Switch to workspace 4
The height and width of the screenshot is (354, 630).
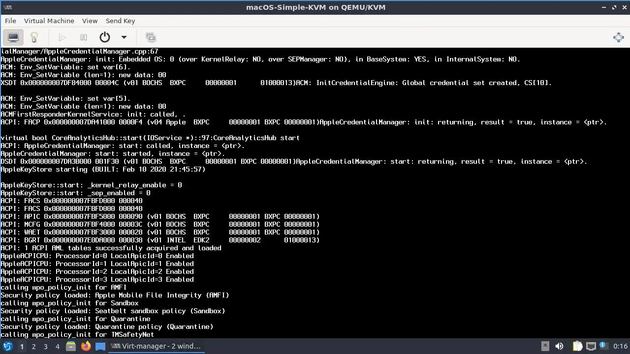[x=57, y=346]
